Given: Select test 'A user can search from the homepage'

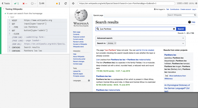Looking at the screenshot, I should pos(25,13).
